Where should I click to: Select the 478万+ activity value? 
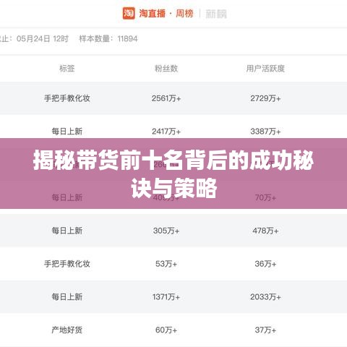click(x=265, y=231)
